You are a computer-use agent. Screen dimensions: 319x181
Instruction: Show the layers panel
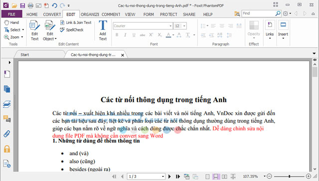(7, 104)
